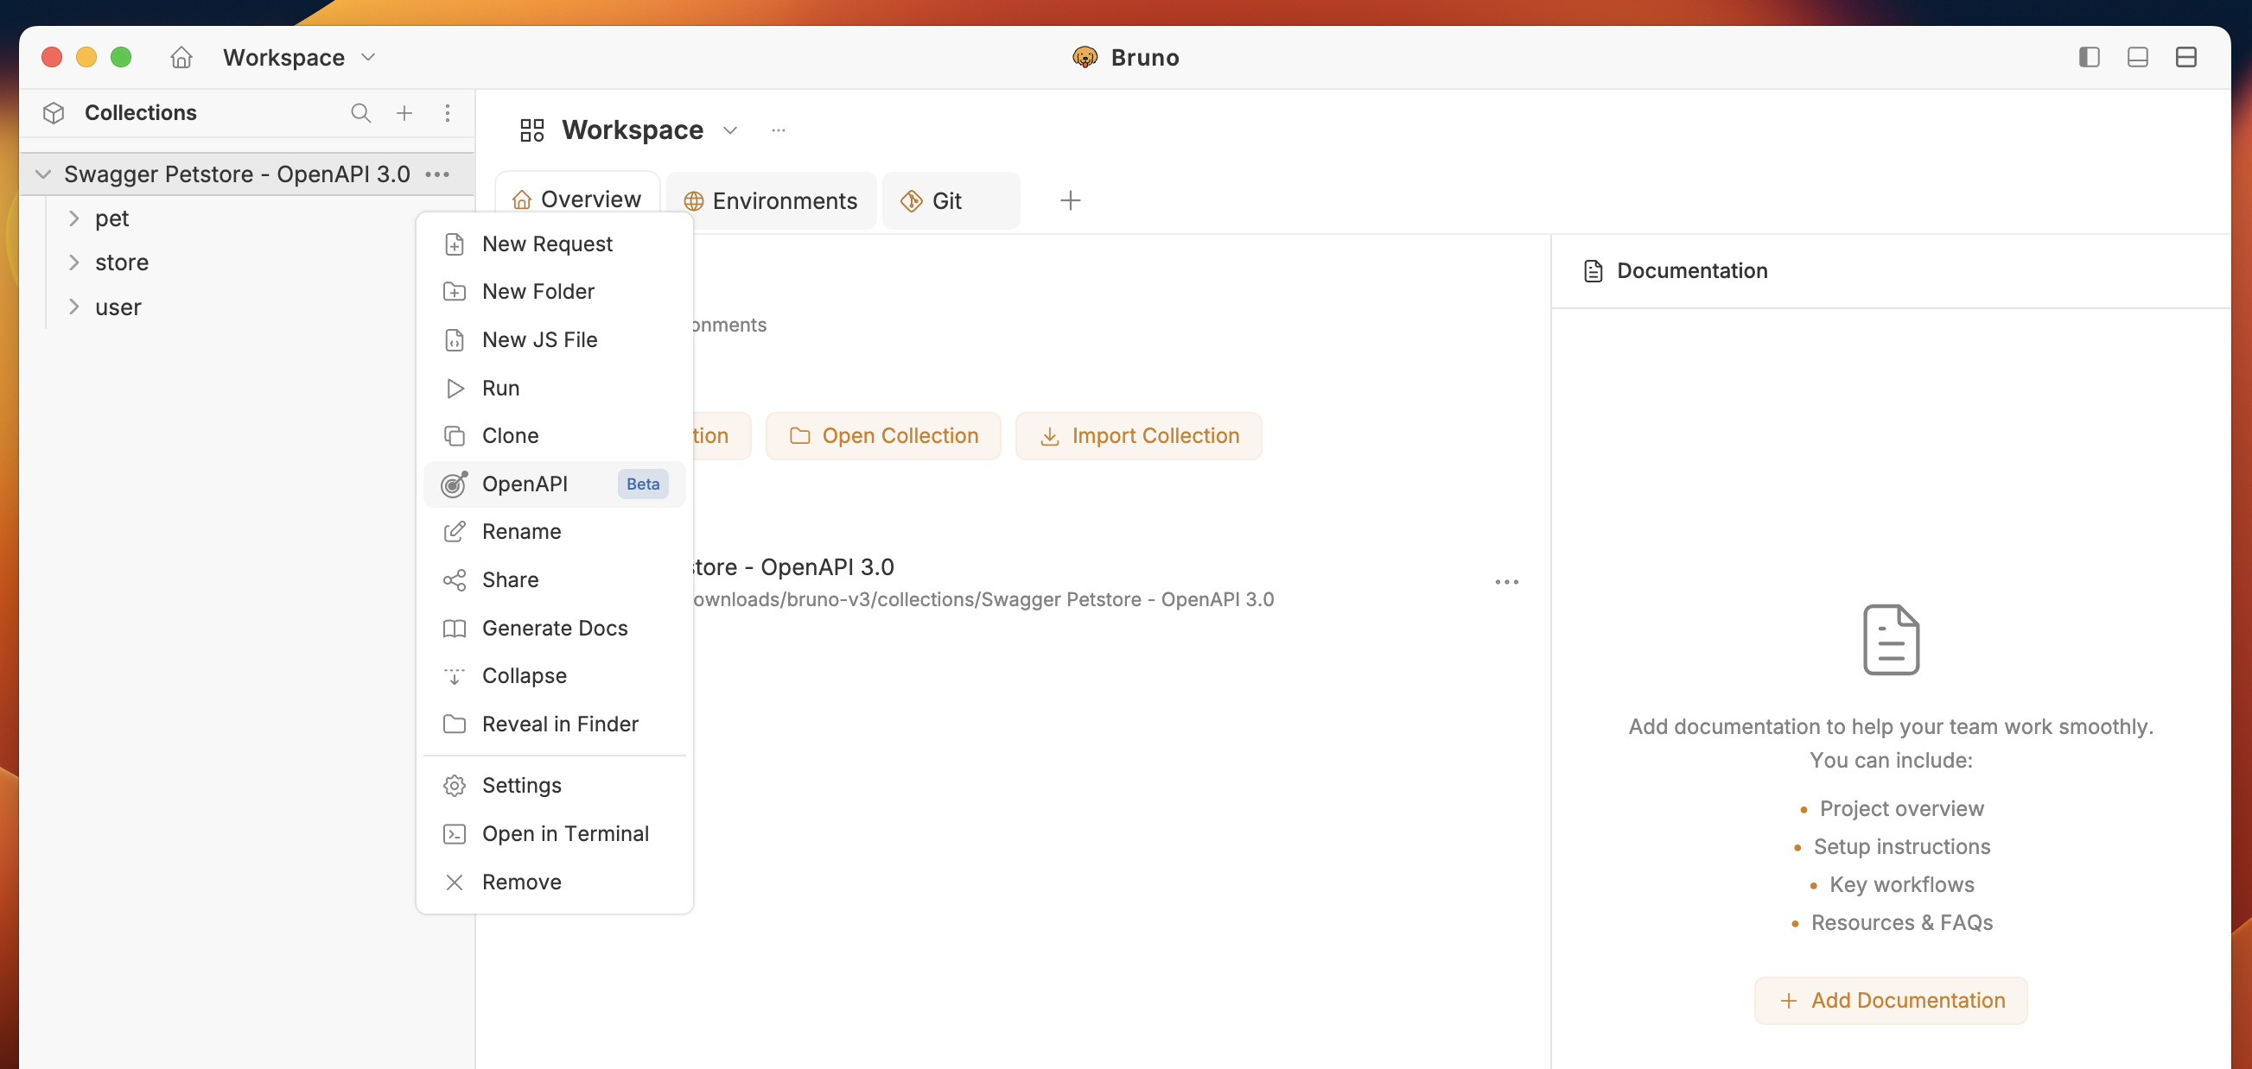The width and height of the screenshot is (2252, 1069).
Task: Choose the OpenAPI Beta menu option
Action: point(525,484)
